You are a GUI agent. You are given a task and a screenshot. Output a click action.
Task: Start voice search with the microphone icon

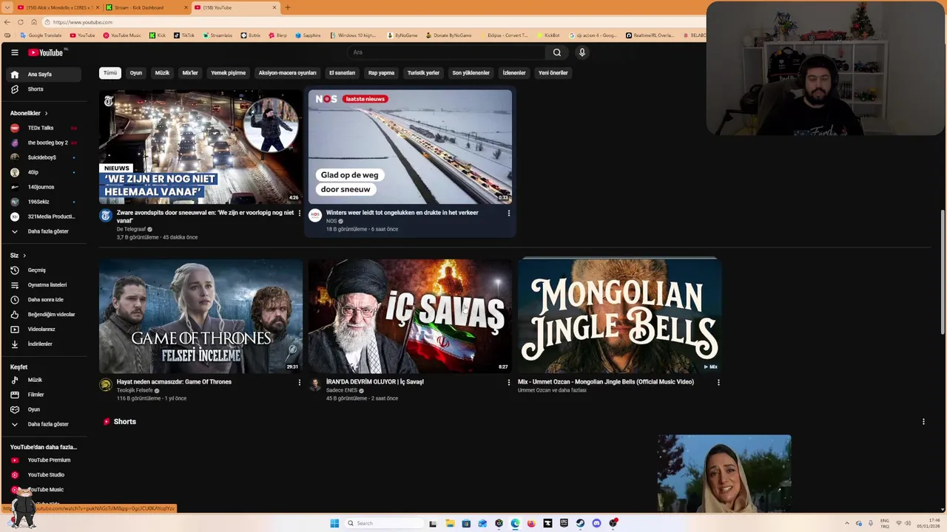click(x=582, y=52)
